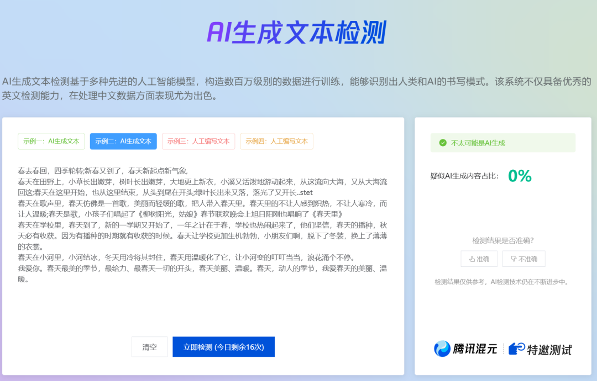Select the 示例二：AI生成文本 tab

click(123, 141)
